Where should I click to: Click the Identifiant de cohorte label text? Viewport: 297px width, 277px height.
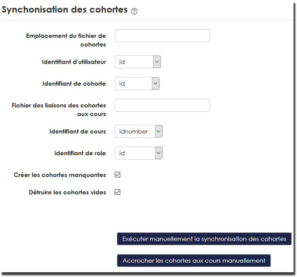pos(74,83)
